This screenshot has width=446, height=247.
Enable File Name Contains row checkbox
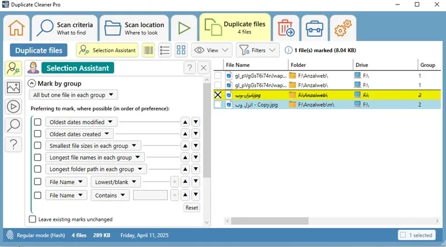pos(37,195)
